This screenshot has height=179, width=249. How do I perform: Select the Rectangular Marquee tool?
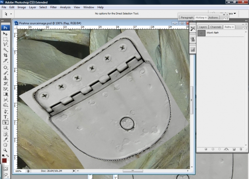(5, 39)
